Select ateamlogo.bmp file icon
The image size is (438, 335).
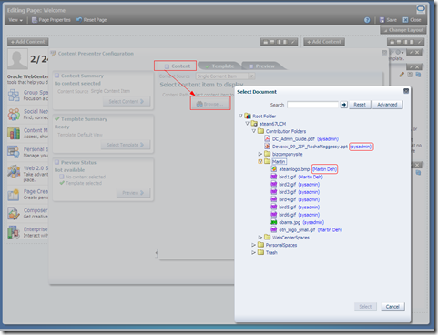(274, 169)
